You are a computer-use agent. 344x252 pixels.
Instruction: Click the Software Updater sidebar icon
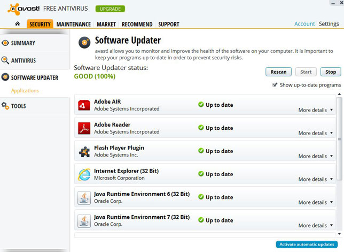[x=5, y=77]
